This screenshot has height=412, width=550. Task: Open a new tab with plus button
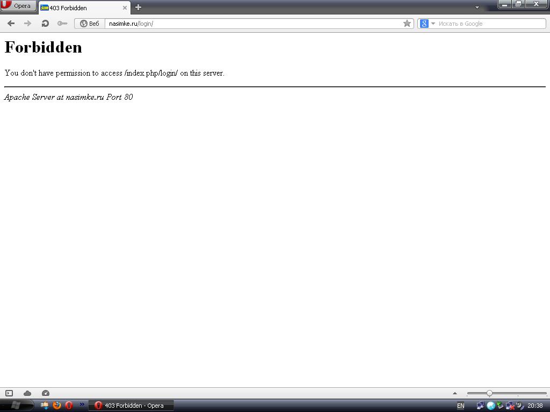click(138, 8)
